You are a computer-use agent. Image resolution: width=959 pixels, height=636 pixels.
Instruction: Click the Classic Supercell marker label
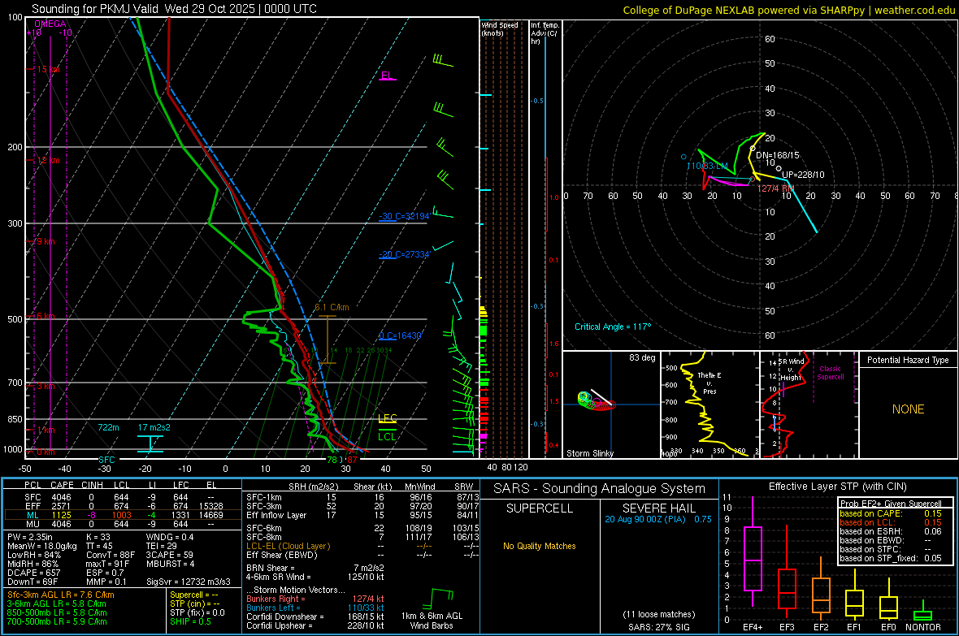click(x=830, y=373)
